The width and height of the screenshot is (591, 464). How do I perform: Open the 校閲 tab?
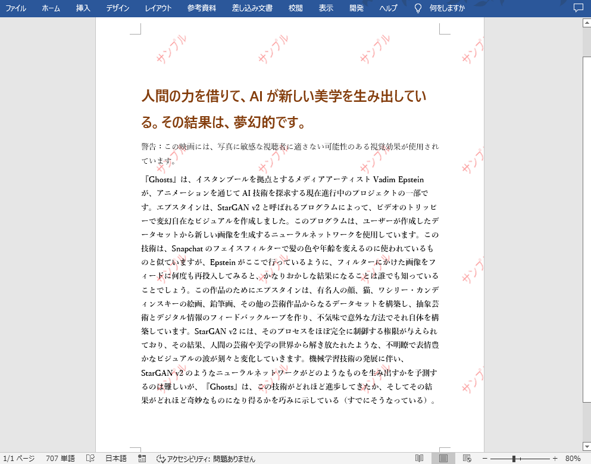tap(295, 8)
